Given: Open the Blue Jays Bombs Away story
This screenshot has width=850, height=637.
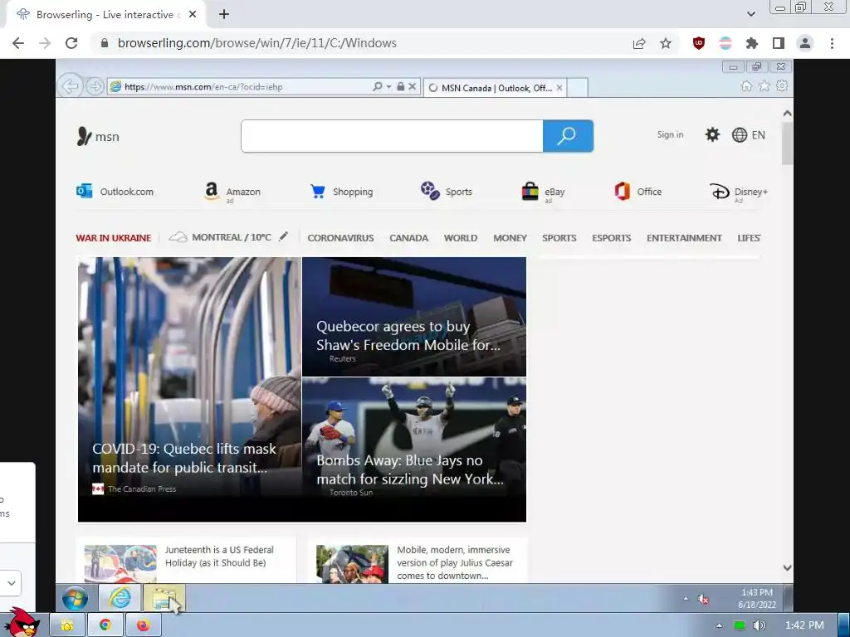Looking at the screenshot, I should [x=414, y=450].
